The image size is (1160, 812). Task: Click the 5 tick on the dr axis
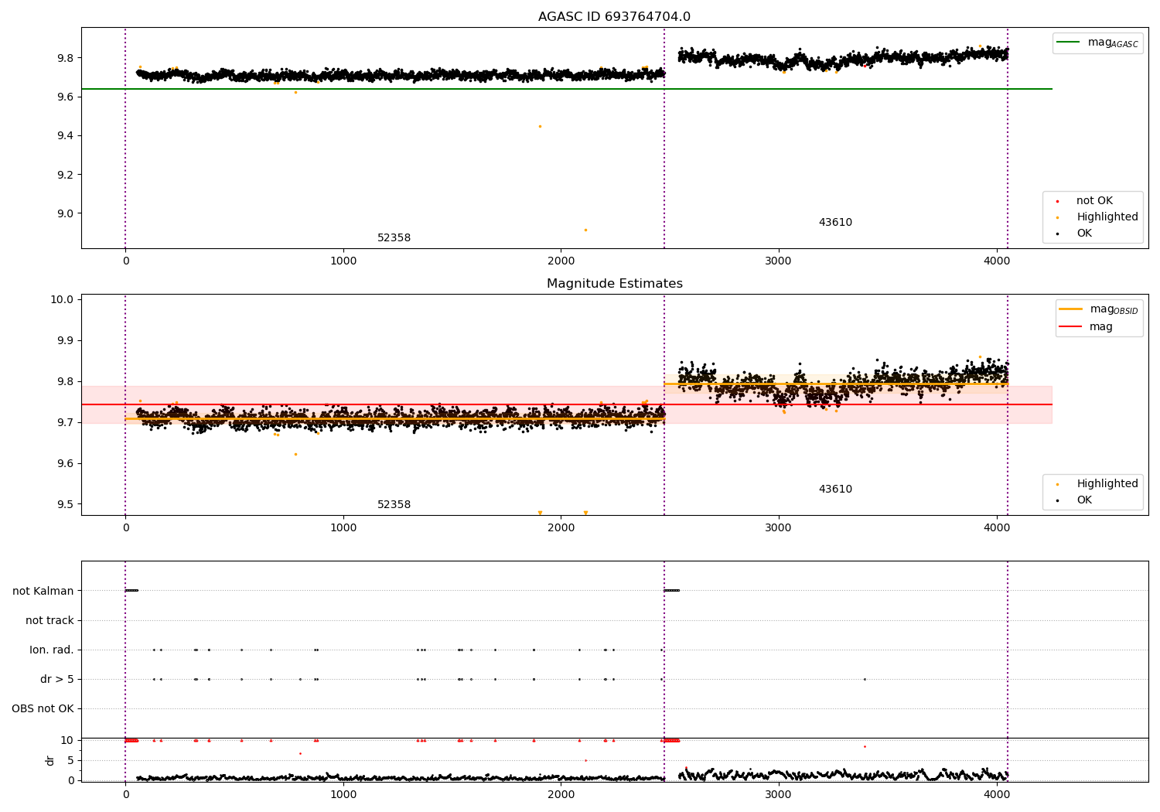pyautogui.click(x=70, y=760)
